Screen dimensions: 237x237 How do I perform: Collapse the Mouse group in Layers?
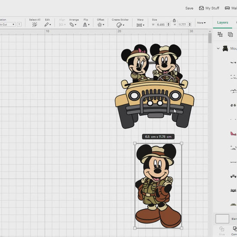[x=218, y=48]
